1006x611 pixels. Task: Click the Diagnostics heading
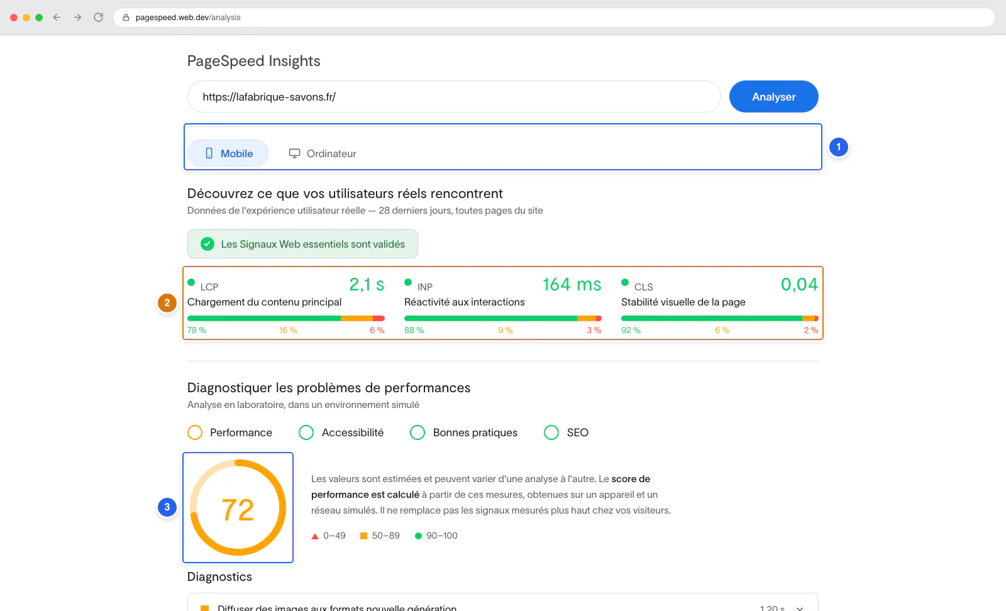click(219, 577)
